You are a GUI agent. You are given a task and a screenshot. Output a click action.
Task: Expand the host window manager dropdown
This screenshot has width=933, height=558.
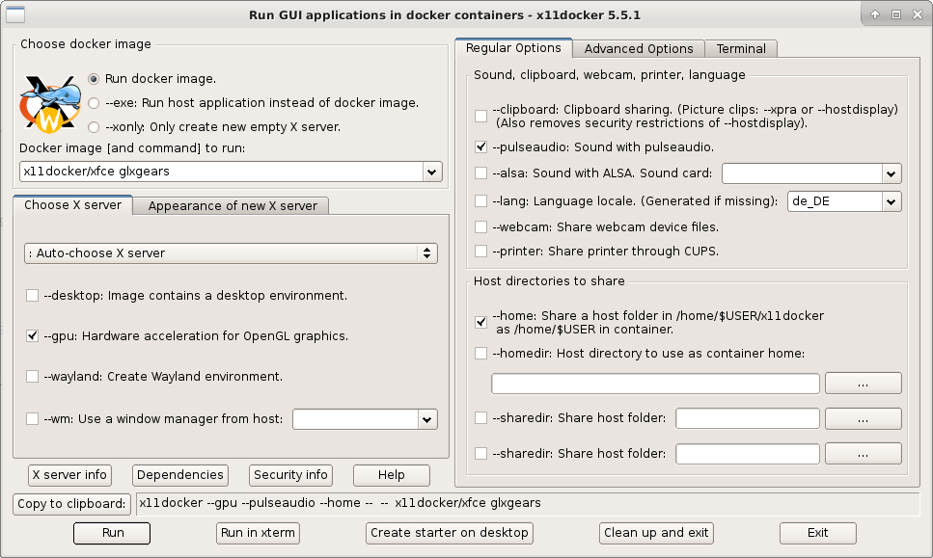point(426,419)
